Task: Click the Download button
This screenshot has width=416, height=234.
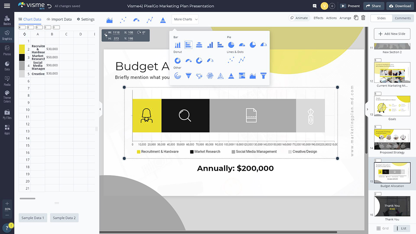Action: 400,6
